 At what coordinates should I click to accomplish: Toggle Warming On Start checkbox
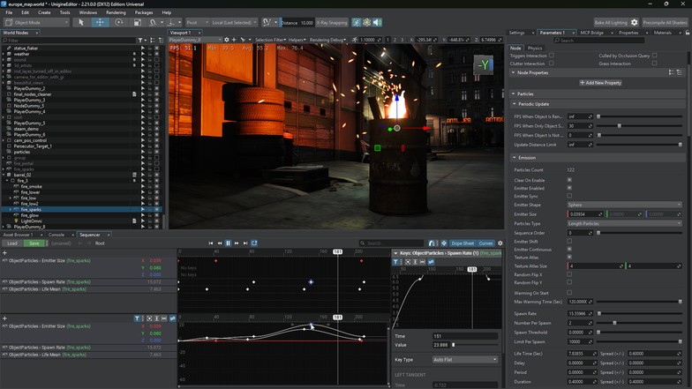[569, 293]
